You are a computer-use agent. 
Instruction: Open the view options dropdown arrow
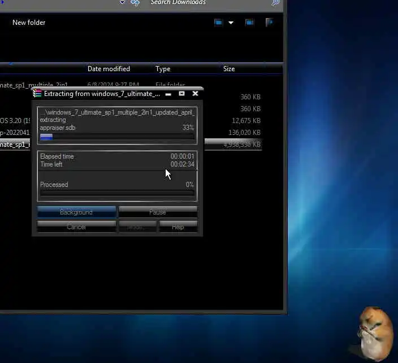click(231, 23)
